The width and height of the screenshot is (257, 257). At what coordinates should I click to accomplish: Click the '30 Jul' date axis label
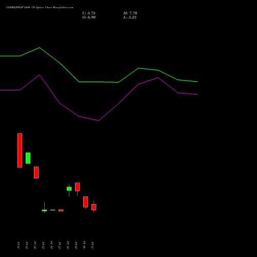(84, 245)
